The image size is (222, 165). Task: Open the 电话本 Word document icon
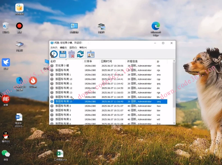click(19, 120)
